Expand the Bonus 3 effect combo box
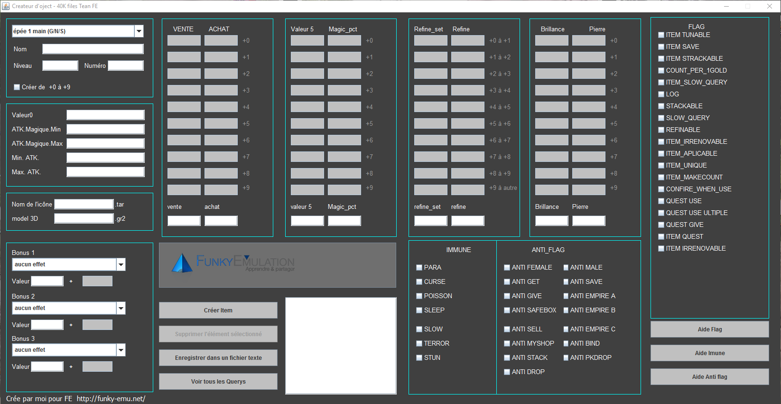781x404 pixels. click(x=69, y=350)
